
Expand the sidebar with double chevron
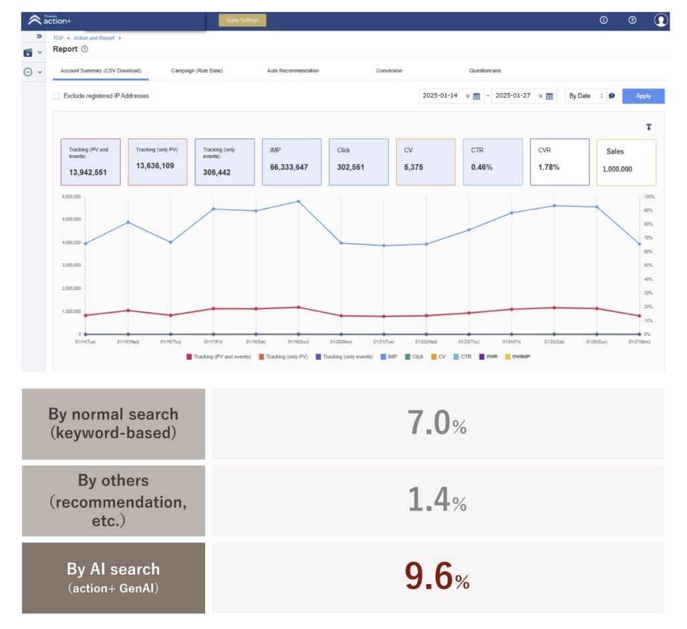click(x=39, y=37)
